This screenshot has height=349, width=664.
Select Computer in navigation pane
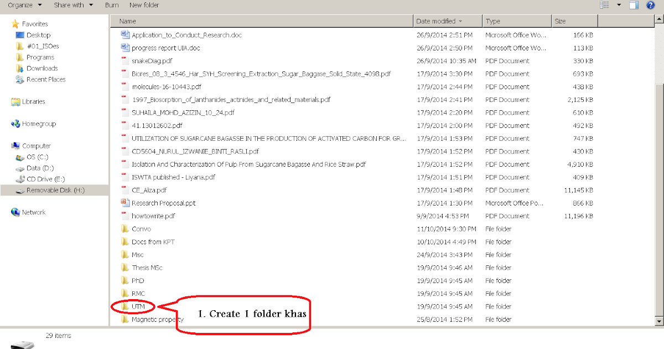31,146
